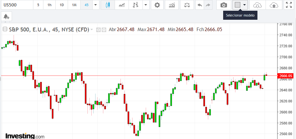296x139 pixels.
Task: Click the compare symbols scales icon
Action: click(187, 5)
